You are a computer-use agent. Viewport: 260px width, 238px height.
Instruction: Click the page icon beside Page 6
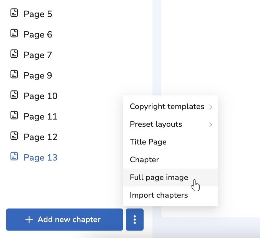[x=14, y=34]
